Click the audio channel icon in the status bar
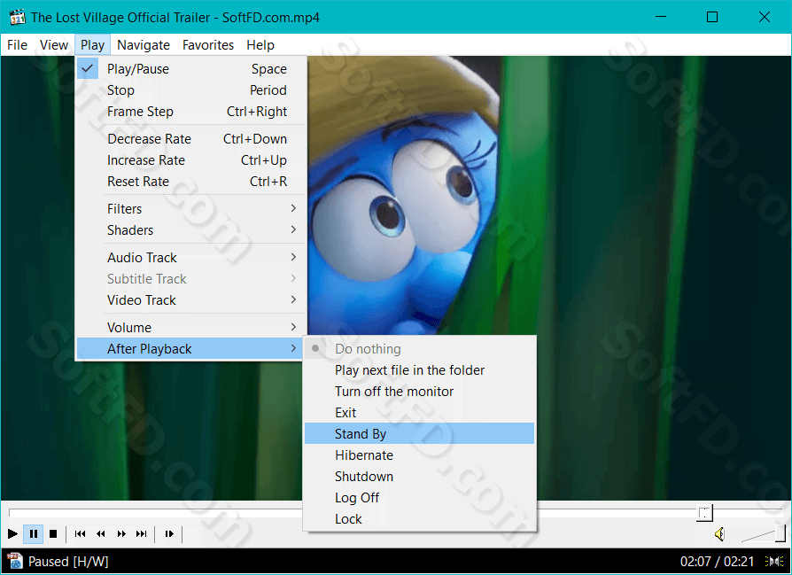This screenshot has width=792, height=575. [773, 561]
